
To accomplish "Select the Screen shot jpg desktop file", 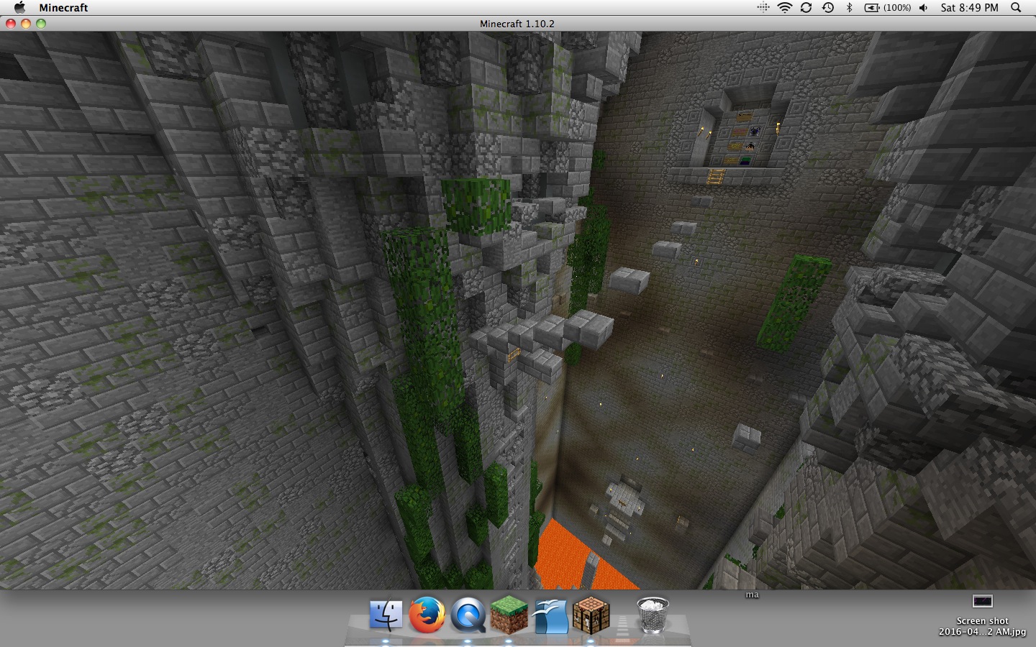I will [982, 616].
